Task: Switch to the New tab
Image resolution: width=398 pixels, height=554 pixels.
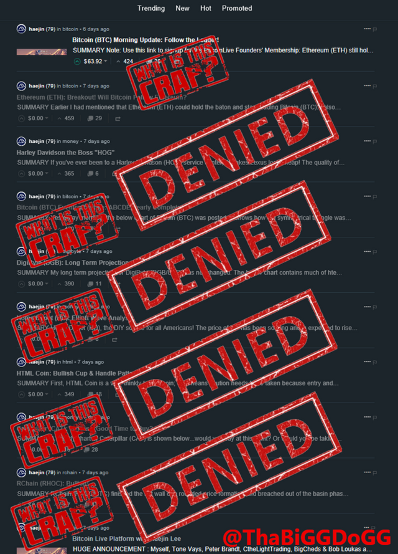Action: click(182, 8)
